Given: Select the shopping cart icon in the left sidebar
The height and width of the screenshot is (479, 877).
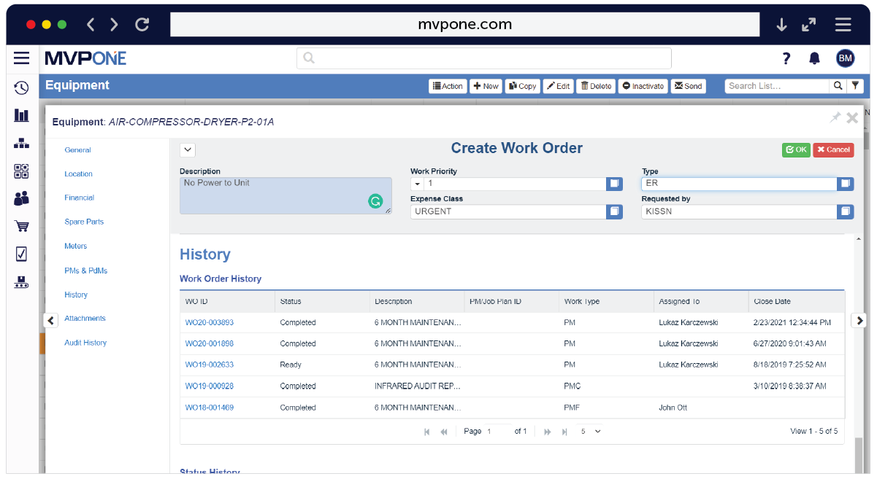Looking at the screenshot, I should click(21, 226).
